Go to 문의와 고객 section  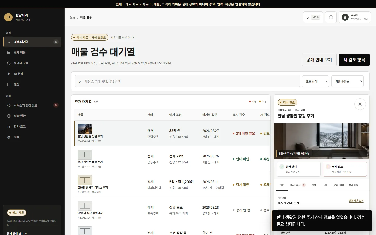32,63
